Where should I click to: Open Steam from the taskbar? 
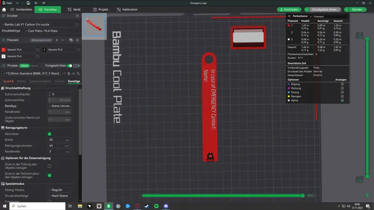(147, 206)
